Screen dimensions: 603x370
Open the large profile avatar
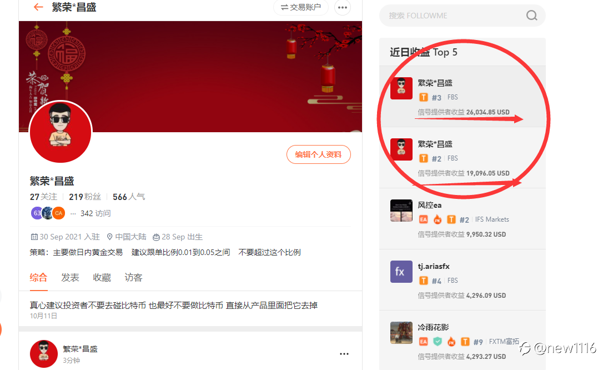61,132
